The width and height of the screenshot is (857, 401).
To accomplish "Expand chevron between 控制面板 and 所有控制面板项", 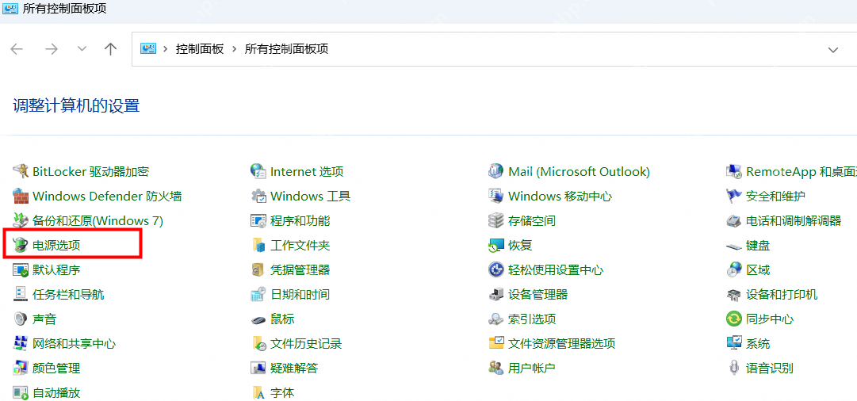I will pos(235,49).
